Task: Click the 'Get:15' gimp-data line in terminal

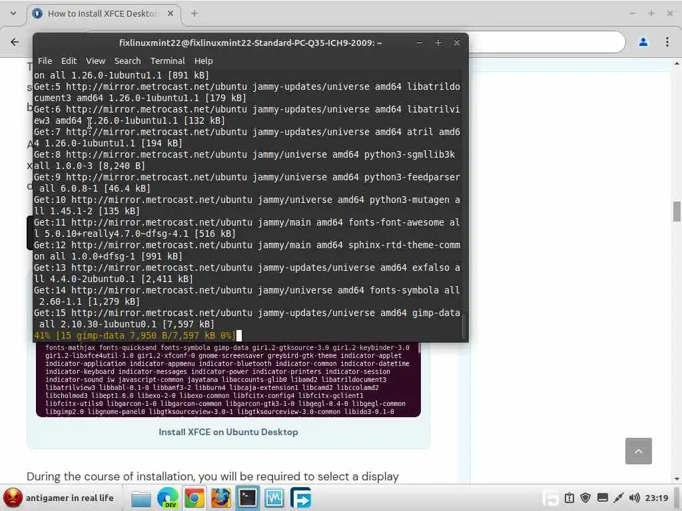Action: pyautogui.click(x=246, y=319)
